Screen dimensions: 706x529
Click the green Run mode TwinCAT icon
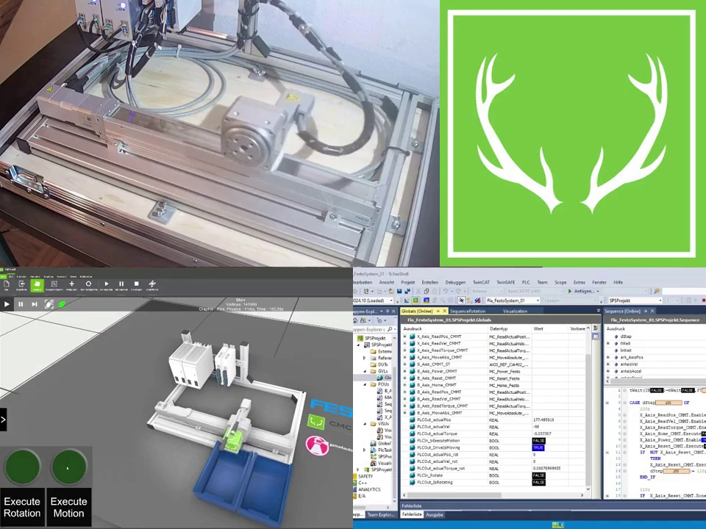click(x=416, y=301)
